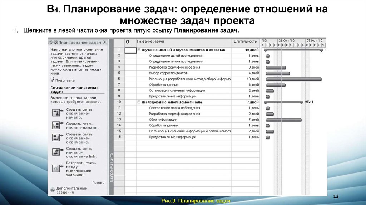Click the 07 Ноя '10 timescale header
The image size is (366, 205).
(x=315, y=41)
